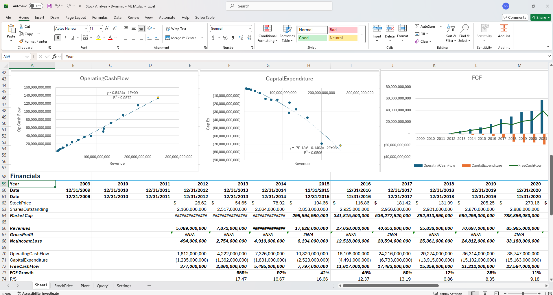Click Sort & Filter button
553x295 pixels.
(451, 33)
